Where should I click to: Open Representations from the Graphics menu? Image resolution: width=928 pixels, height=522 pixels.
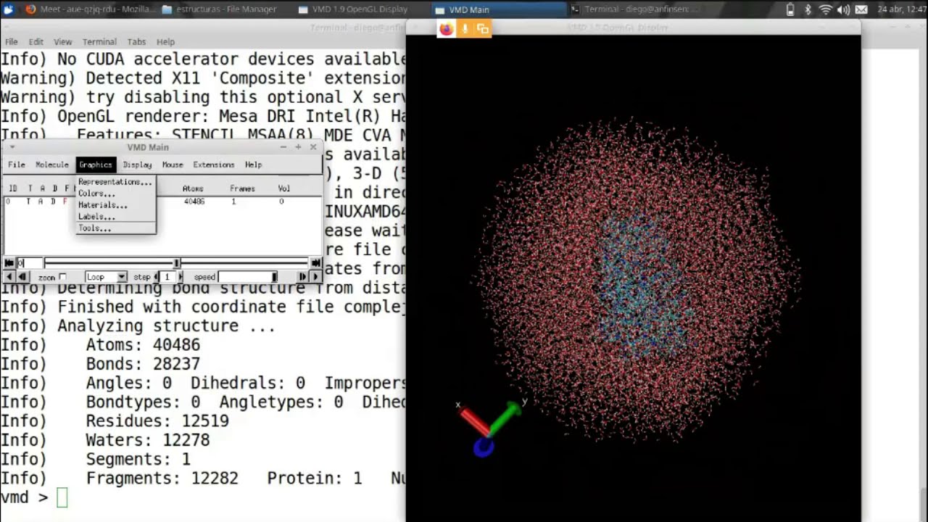115,182
